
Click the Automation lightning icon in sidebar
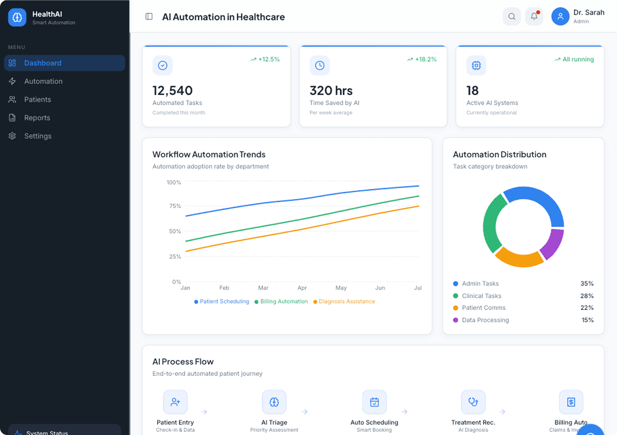point(13,81)
